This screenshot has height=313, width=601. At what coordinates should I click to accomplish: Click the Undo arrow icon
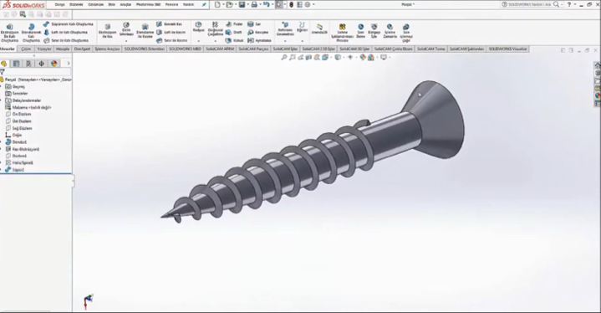click(x=267, y=5)
